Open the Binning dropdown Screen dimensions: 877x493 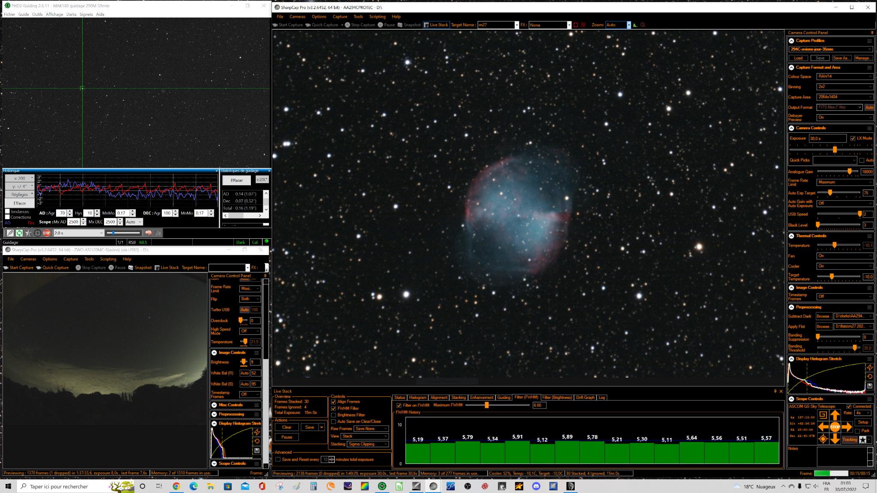coord(844,87)
